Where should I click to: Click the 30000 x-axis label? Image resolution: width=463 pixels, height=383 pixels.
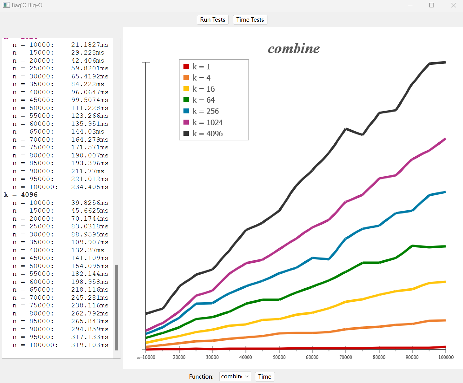pos(212,357)
